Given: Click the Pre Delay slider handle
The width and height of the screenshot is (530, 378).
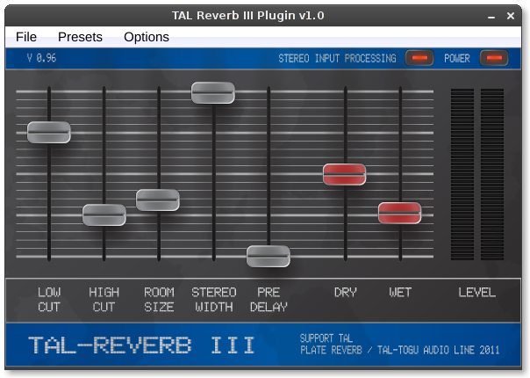Looking at the screenshot, I should click(x=268, y=257).
